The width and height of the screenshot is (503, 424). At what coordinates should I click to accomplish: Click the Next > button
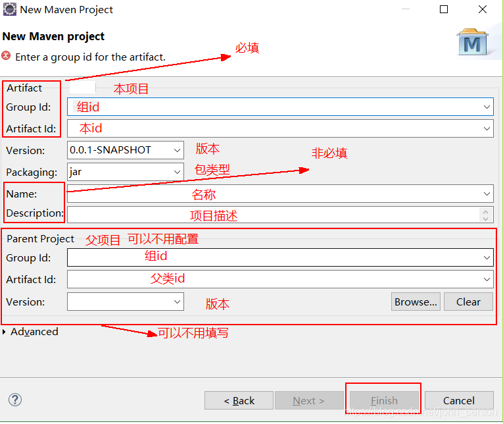pos(309,400)
